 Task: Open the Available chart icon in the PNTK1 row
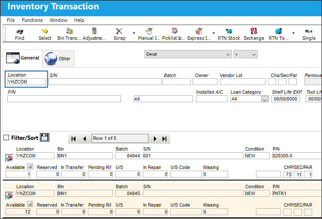click(x=30, y=204)
